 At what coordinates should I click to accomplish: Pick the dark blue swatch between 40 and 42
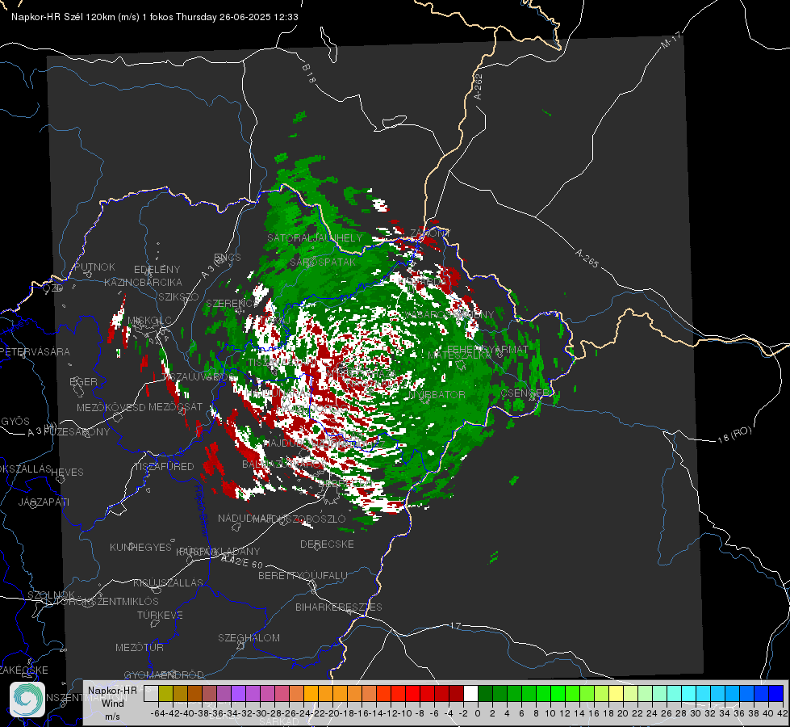tap(775, 693)
